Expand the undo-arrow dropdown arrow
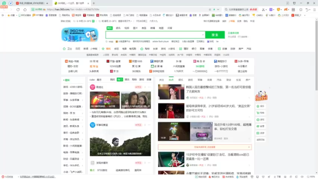The height and width of the screenshot is (179, 318). tap(310, 10)
